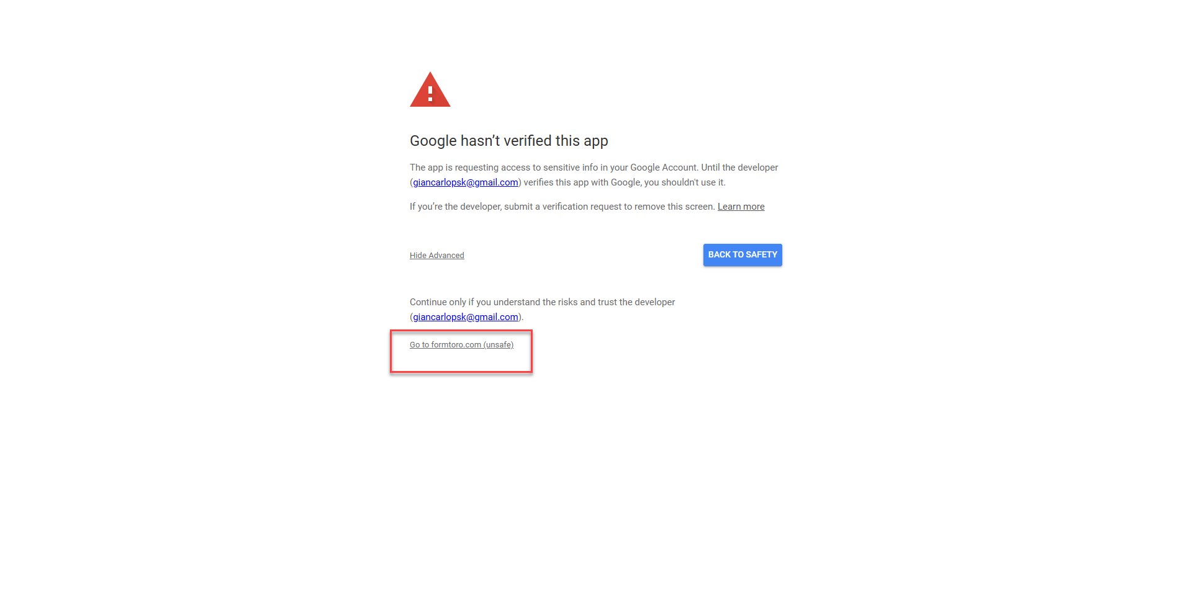
Task: Click empty area inside red highlighted box
Action: (461, 362)
